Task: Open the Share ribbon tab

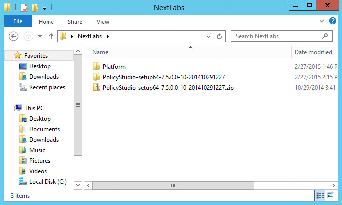Action: tap(75, 22)
